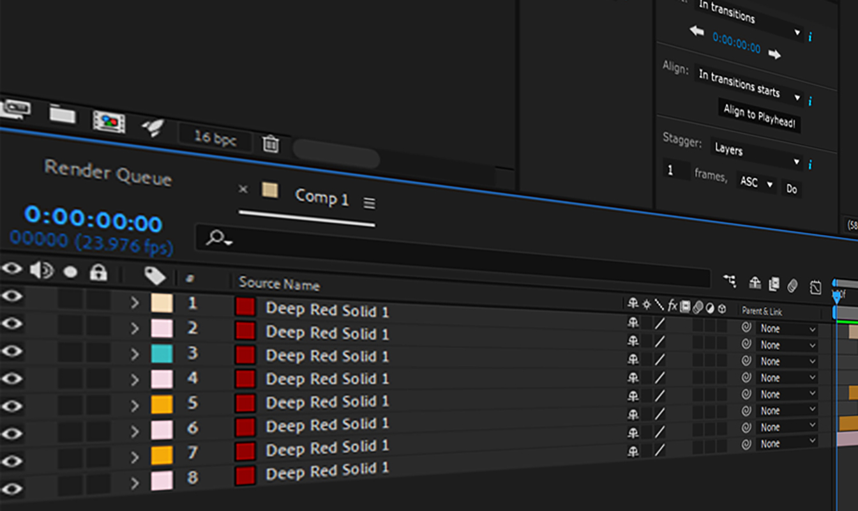Image resolution: width=858 pixels, height=511 pixels.
Task: Click the Align to Playhead! button
Action: point(759,116)
